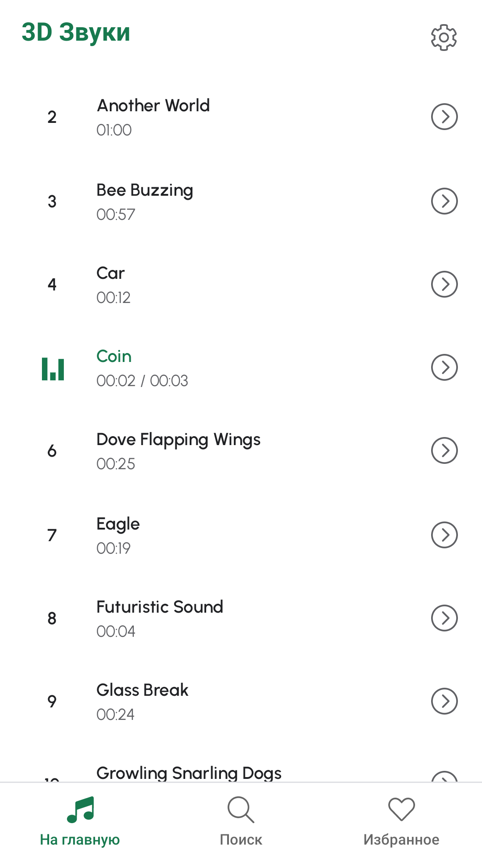Go to the На главную tab
This screenshot has width=482, height=858.
80,820
